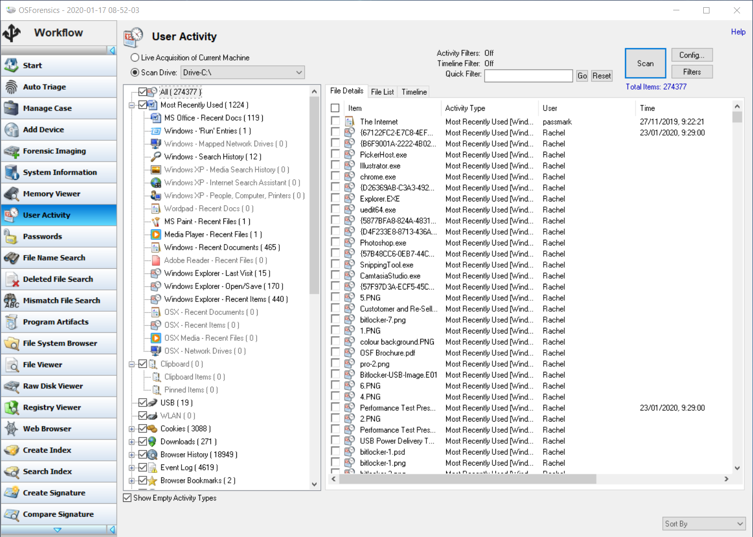Viewport: 753px width, 537px height.
Task: Switch to the Timeline tab
Action: (414, 92)
